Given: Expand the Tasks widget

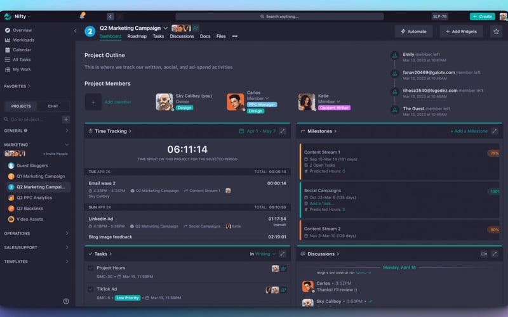Looking at the screenshot, I should click(283, 254).
